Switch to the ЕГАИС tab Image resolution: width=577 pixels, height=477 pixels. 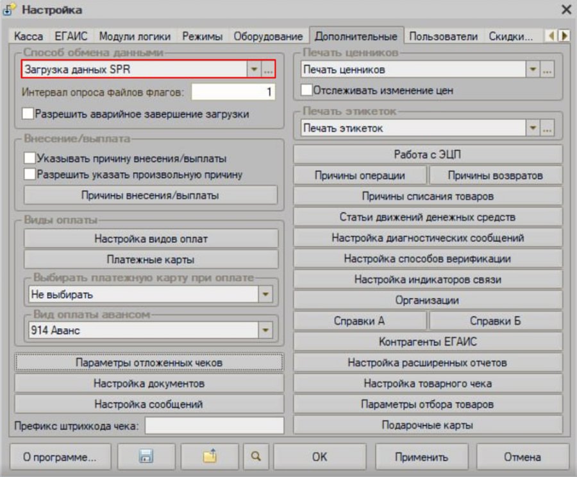tap(71, 36)
